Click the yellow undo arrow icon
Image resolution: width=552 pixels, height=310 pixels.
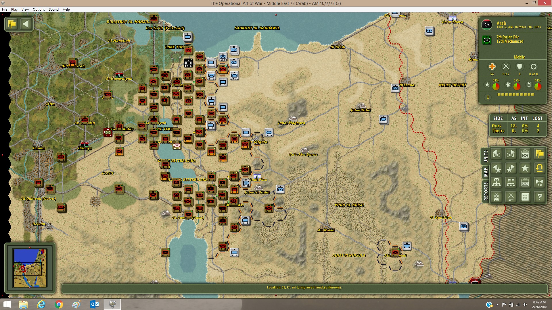(540, 168)
